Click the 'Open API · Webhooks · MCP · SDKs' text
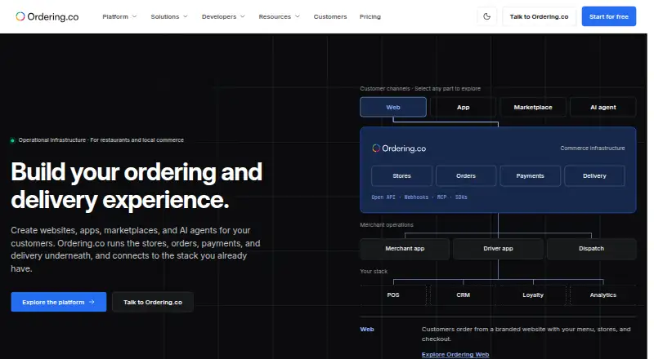 419,197
